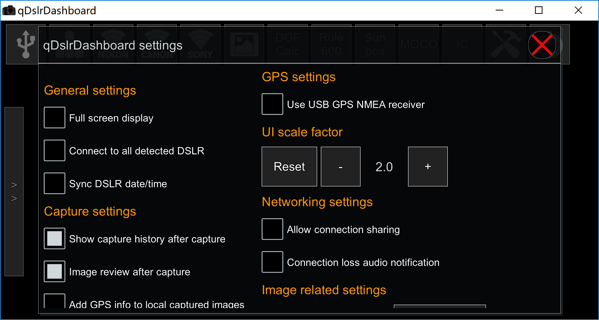Check Allow connection sharing
Viewport: 599px width, 320px height.
[x=272, y=229]
